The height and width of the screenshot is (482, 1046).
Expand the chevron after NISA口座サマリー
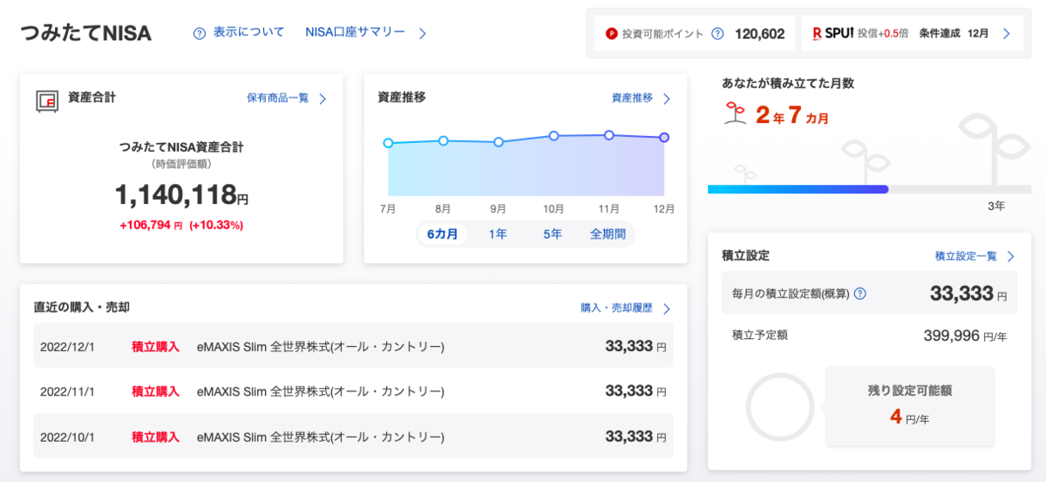coord(423,33)
